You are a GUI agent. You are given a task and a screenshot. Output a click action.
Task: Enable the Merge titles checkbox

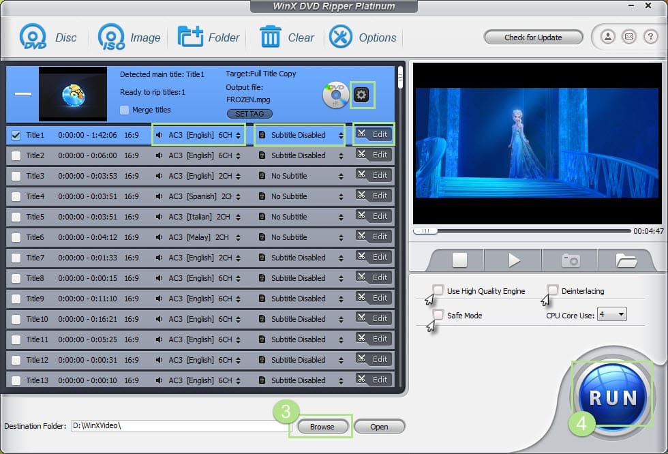pos(125,110)
